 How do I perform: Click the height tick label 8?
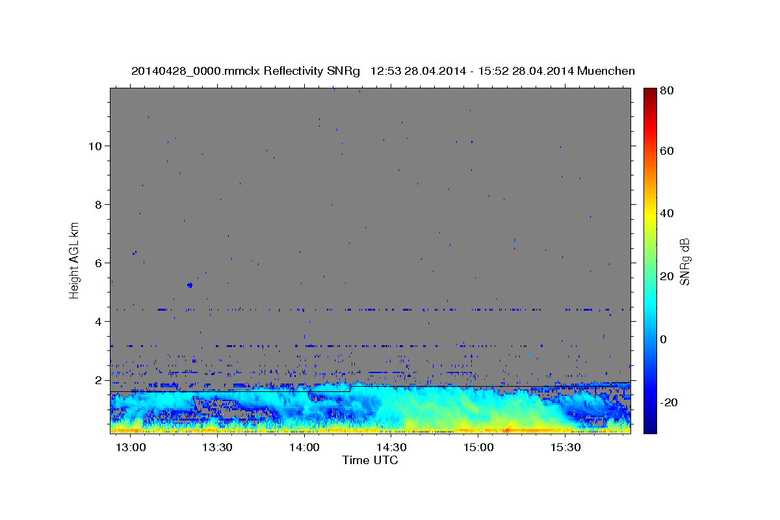coord(99,205)
